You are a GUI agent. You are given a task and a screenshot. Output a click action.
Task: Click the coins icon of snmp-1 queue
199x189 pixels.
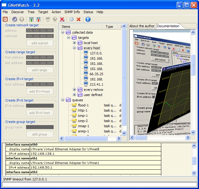tap(74, 131)
